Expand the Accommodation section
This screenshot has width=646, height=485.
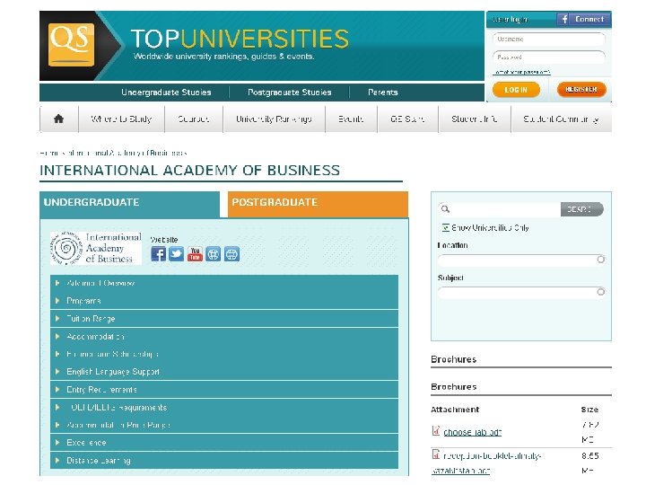224,336
